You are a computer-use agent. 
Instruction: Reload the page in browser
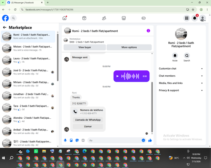(x=15, y=10)
